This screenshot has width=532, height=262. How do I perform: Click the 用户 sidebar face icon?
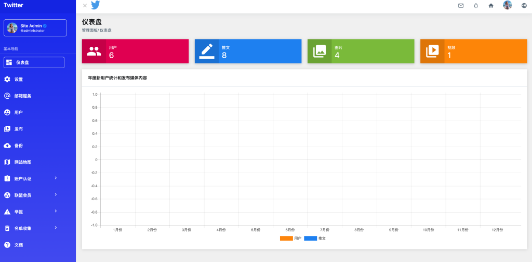pyautogui.click(x=7, y=112)
